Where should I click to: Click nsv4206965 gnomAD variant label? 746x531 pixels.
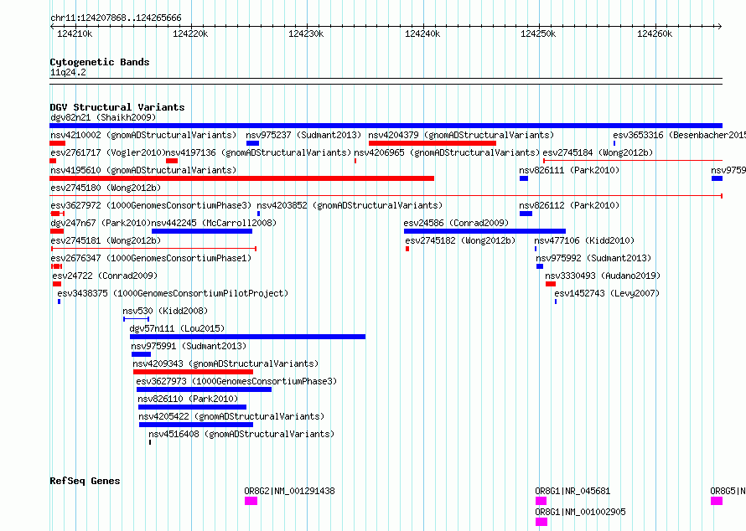tap(447, 152)
